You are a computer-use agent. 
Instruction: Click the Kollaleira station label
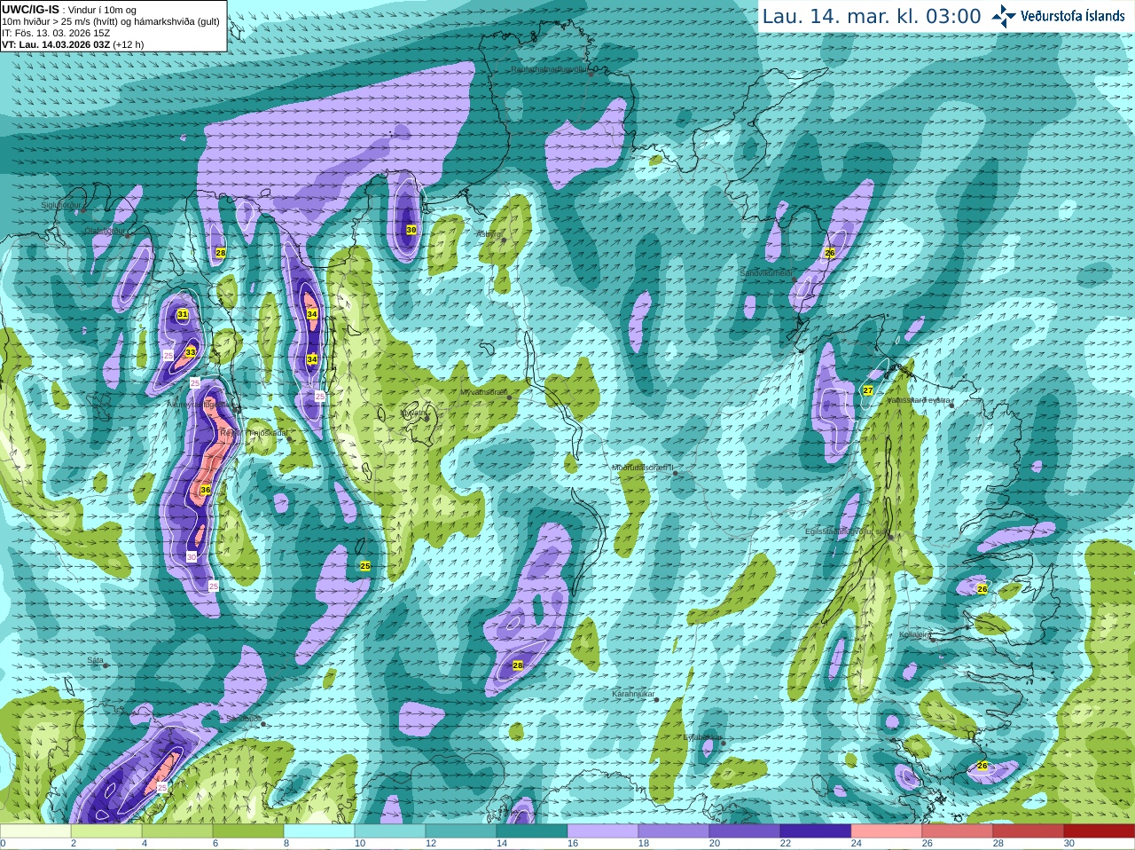point(915,635)
